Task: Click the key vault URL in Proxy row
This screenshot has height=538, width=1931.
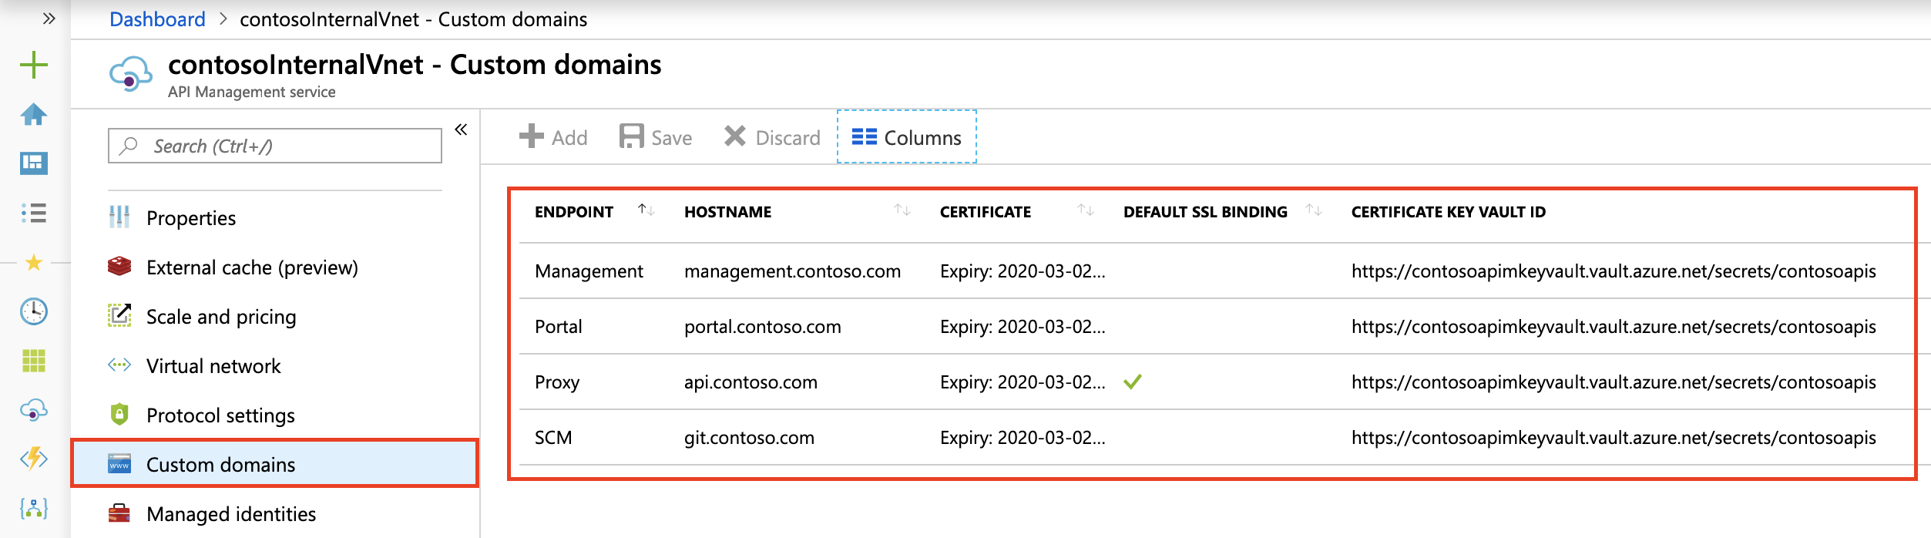Action: [x=1614, y=382]
